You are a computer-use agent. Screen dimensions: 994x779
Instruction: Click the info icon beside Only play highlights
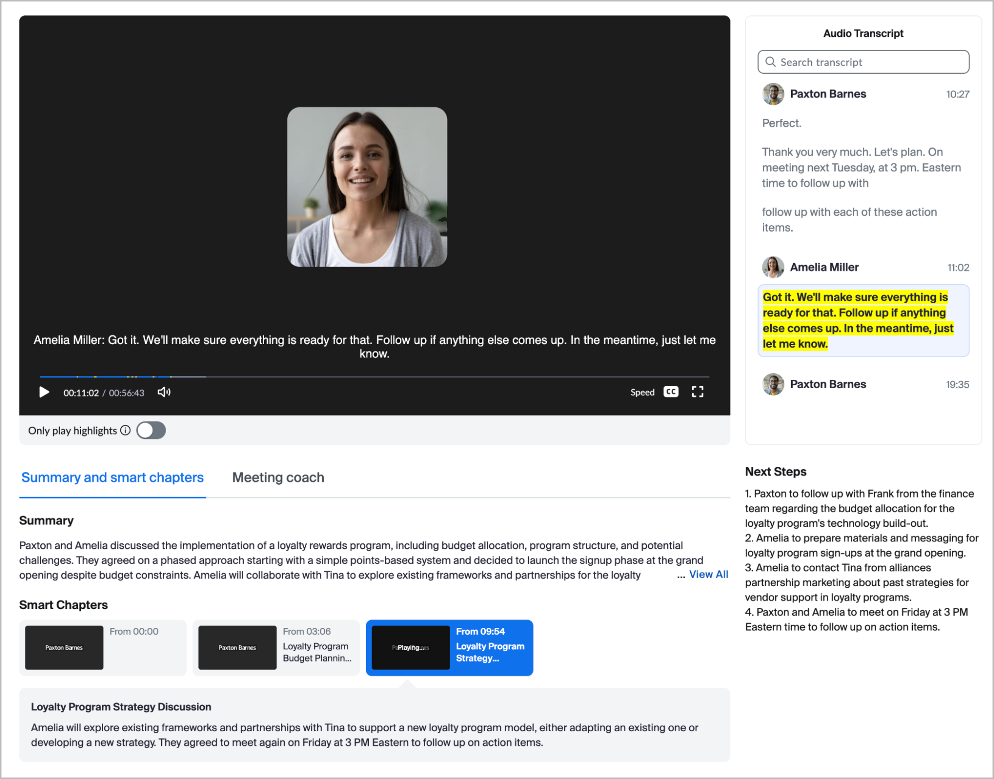pyautogui.click(x=126, y=431)
